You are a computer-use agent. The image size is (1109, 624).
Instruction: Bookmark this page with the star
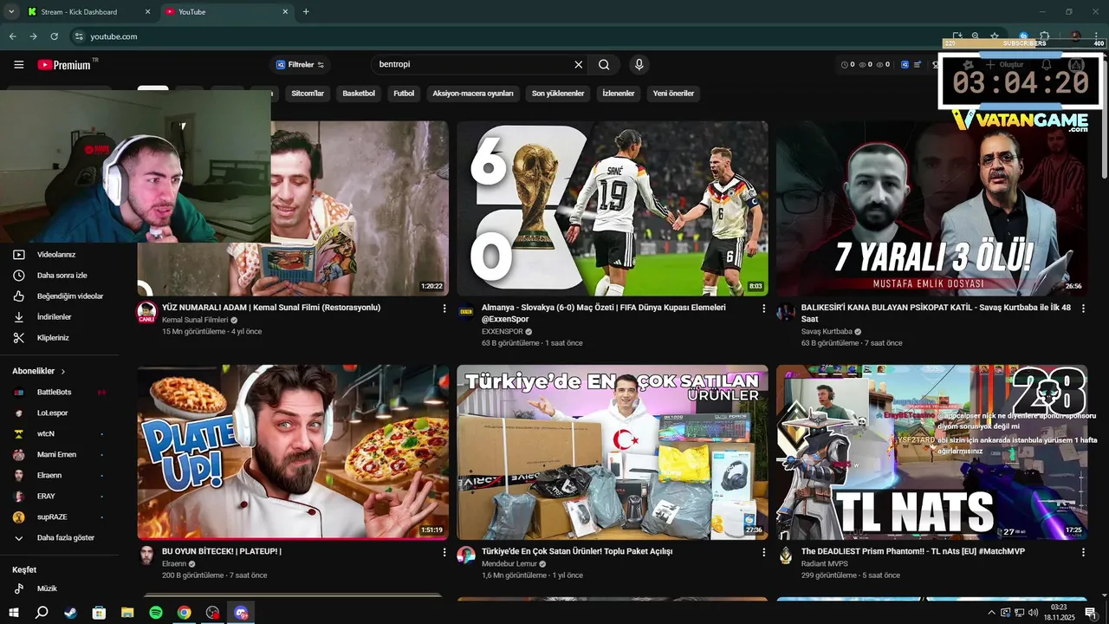tap(995, 36)
